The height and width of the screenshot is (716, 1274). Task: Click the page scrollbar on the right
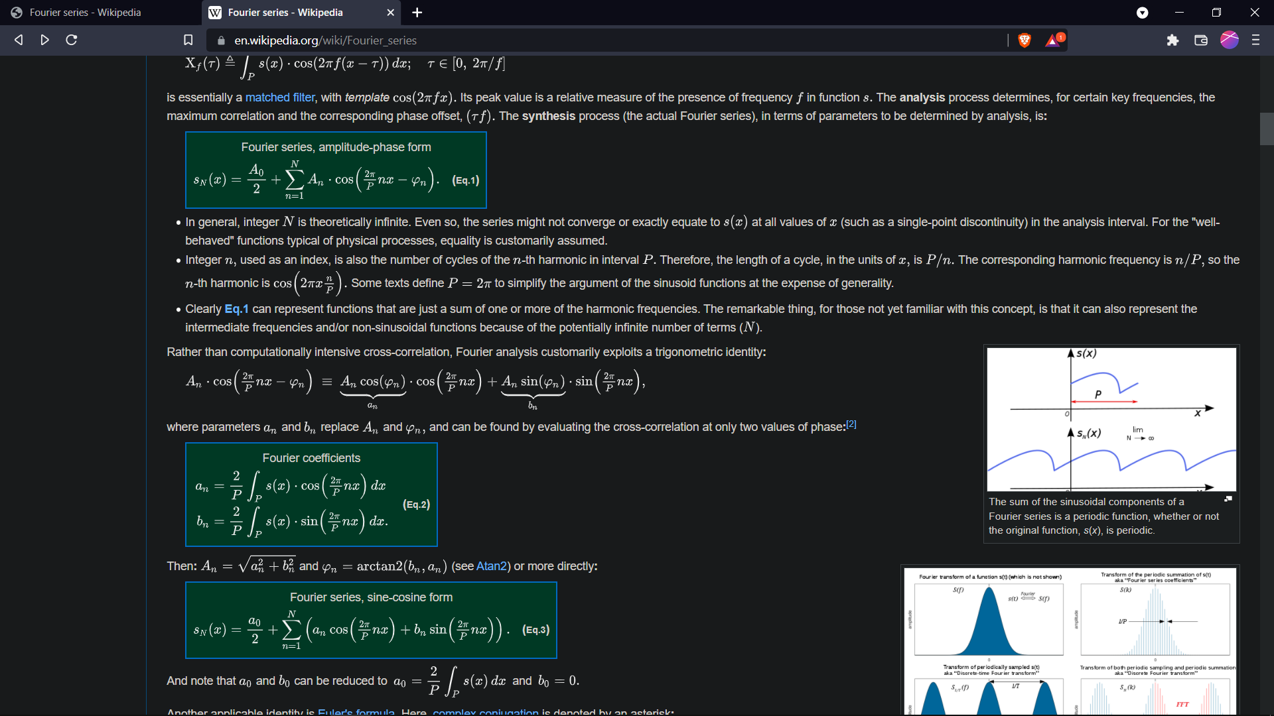1266,129
